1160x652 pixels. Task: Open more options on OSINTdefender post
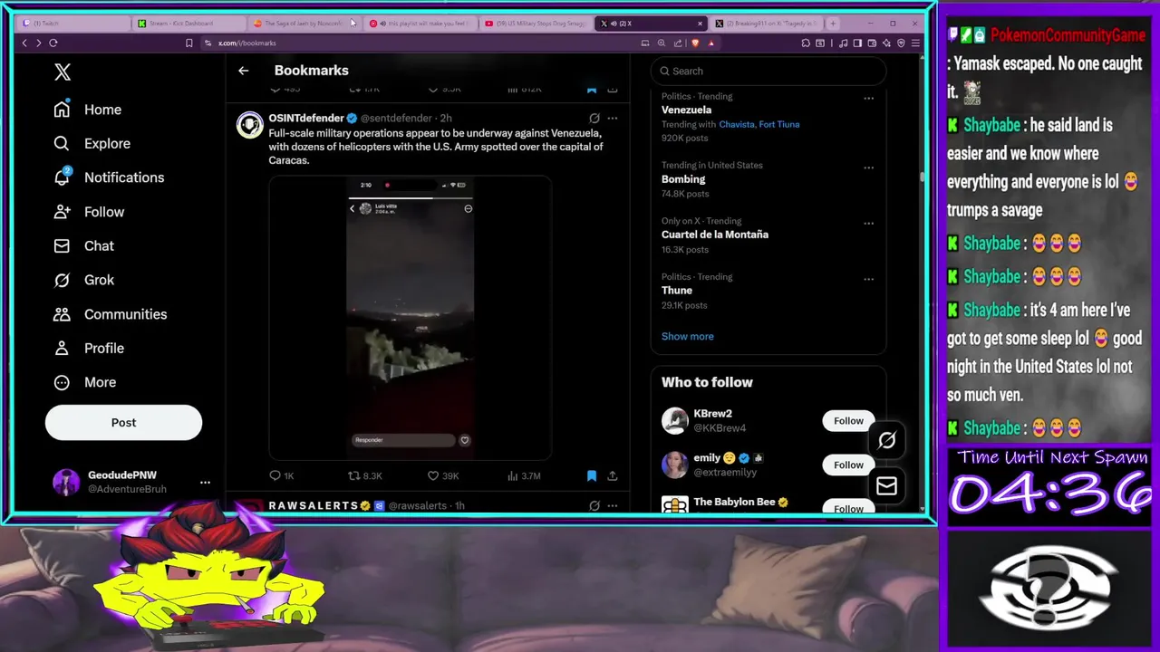pos(613,118)
